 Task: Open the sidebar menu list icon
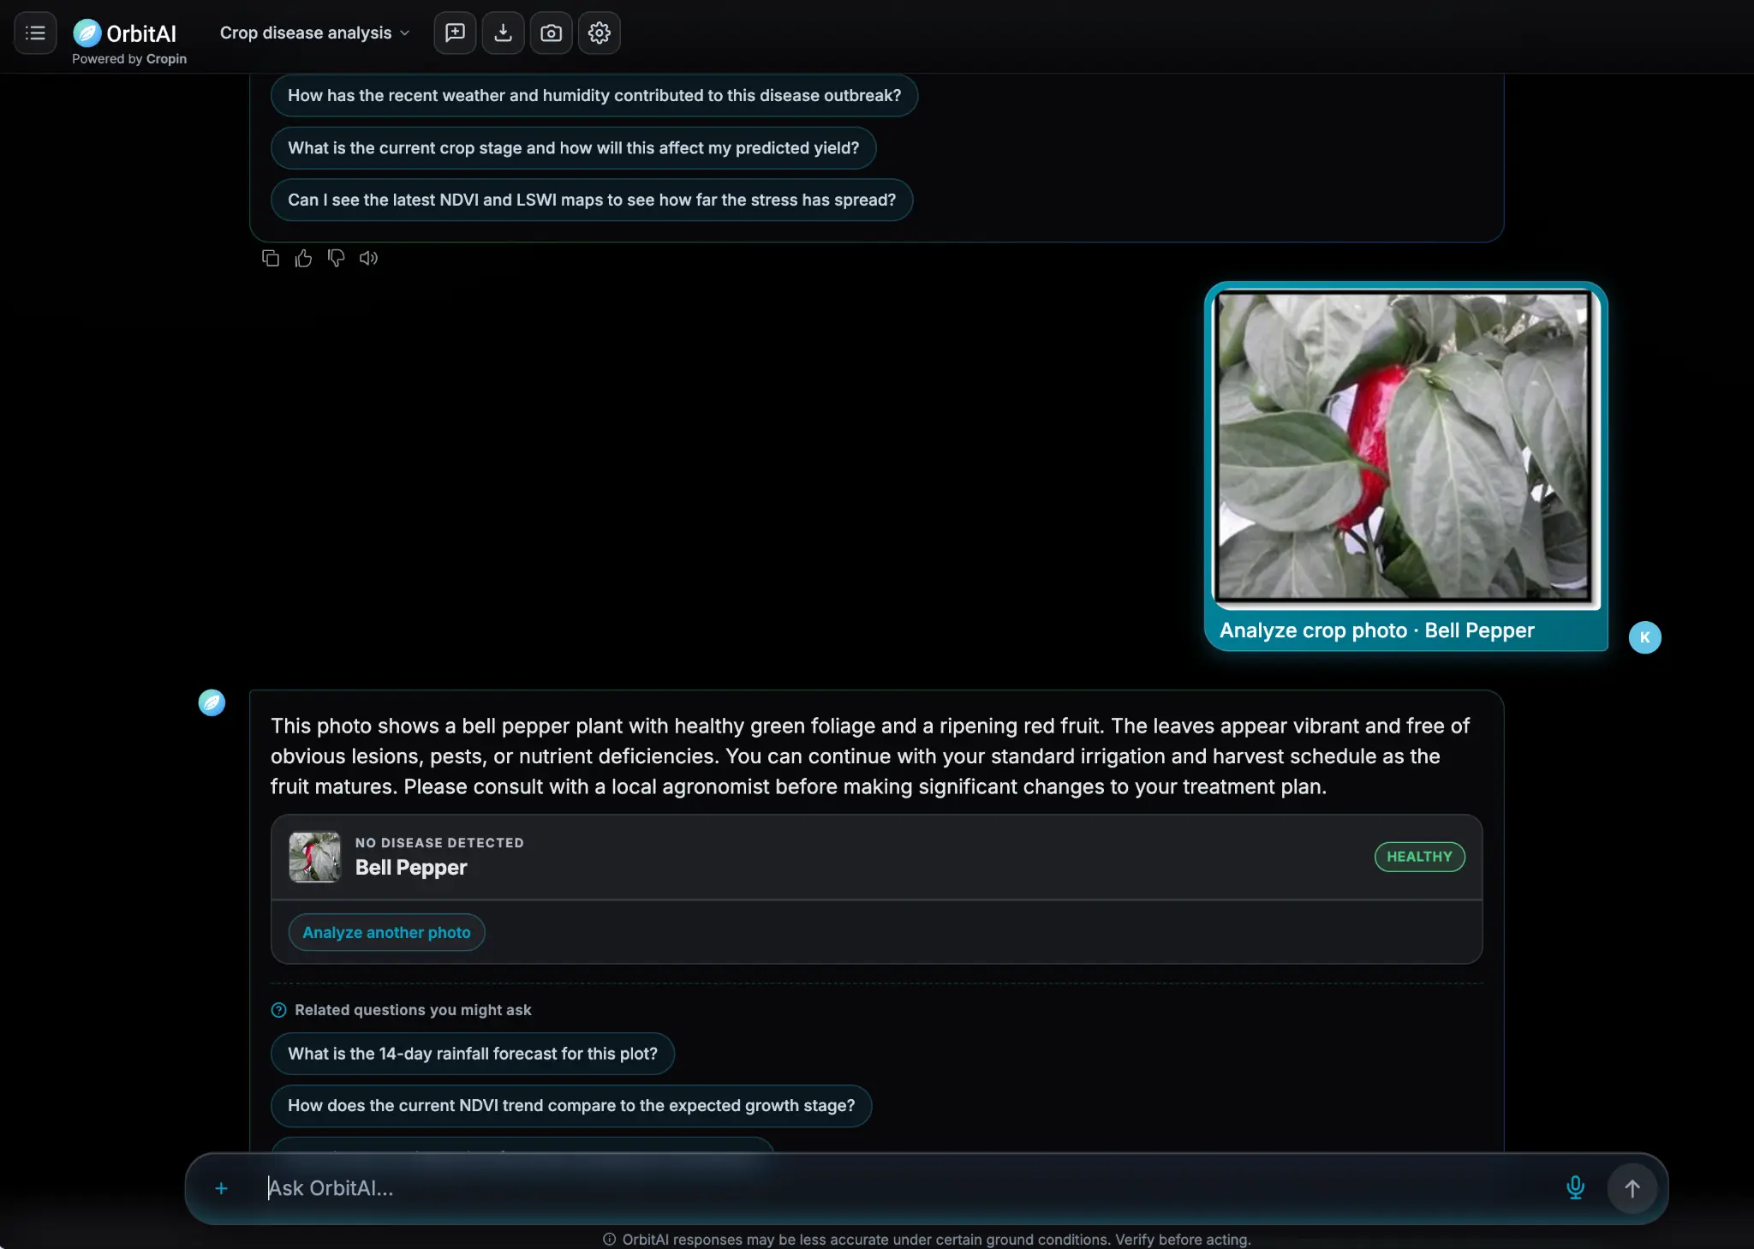(35, 33)
